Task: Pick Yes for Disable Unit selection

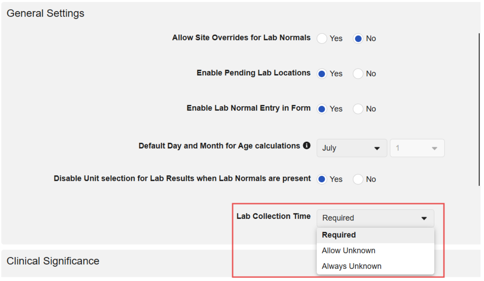Action: (x=322, y=179)
